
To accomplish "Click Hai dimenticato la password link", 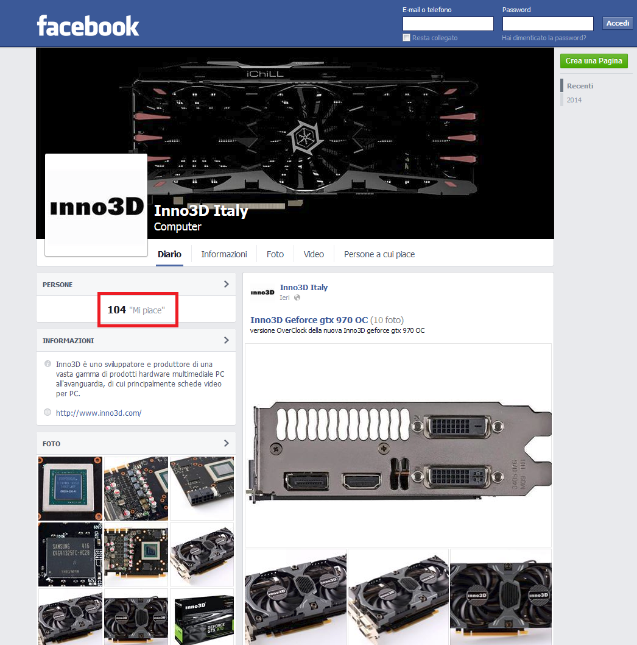I will 544,38.
